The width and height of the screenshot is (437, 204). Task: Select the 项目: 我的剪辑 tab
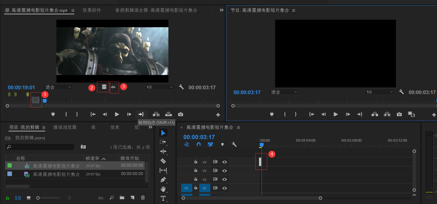pyautogui.click(x=24, y=127)
